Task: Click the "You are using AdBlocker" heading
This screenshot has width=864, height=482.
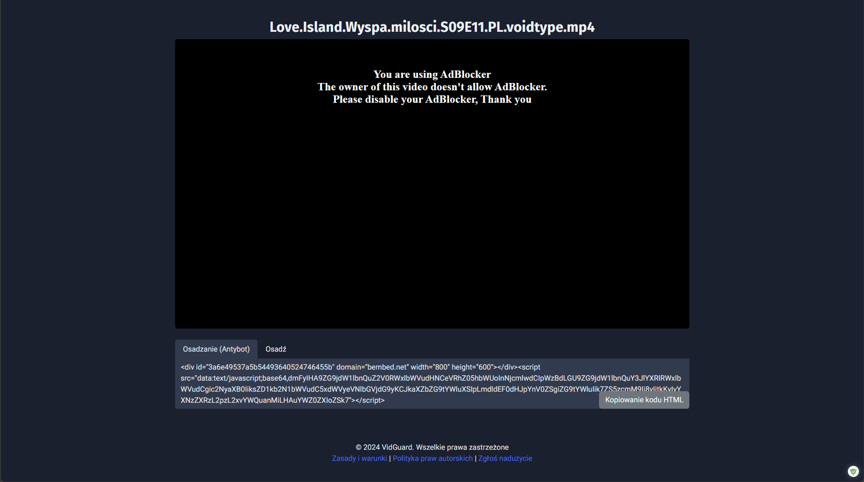Action: coord(432,75)
